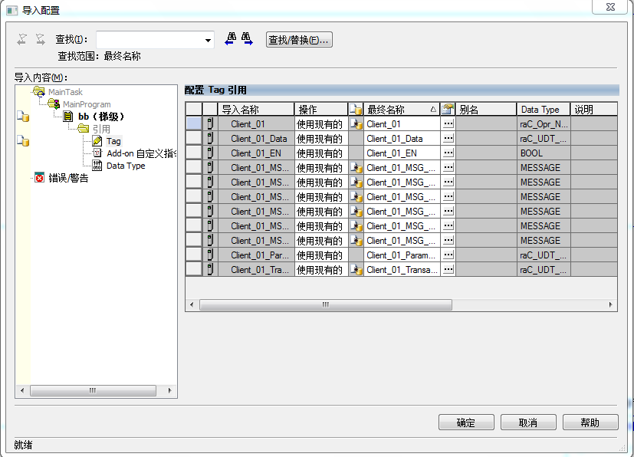
Task: Select the bb (梯级) tree node
Action: pos(100,117)
